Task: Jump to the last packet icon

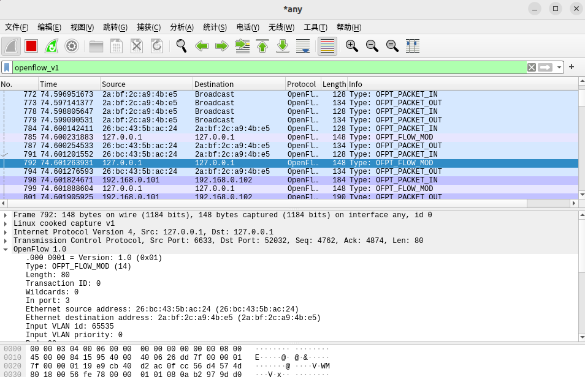Action: (283, 46)
